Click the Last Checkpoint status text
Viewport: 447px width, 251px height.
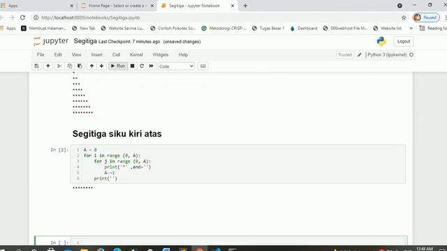(x=129, y=42)
